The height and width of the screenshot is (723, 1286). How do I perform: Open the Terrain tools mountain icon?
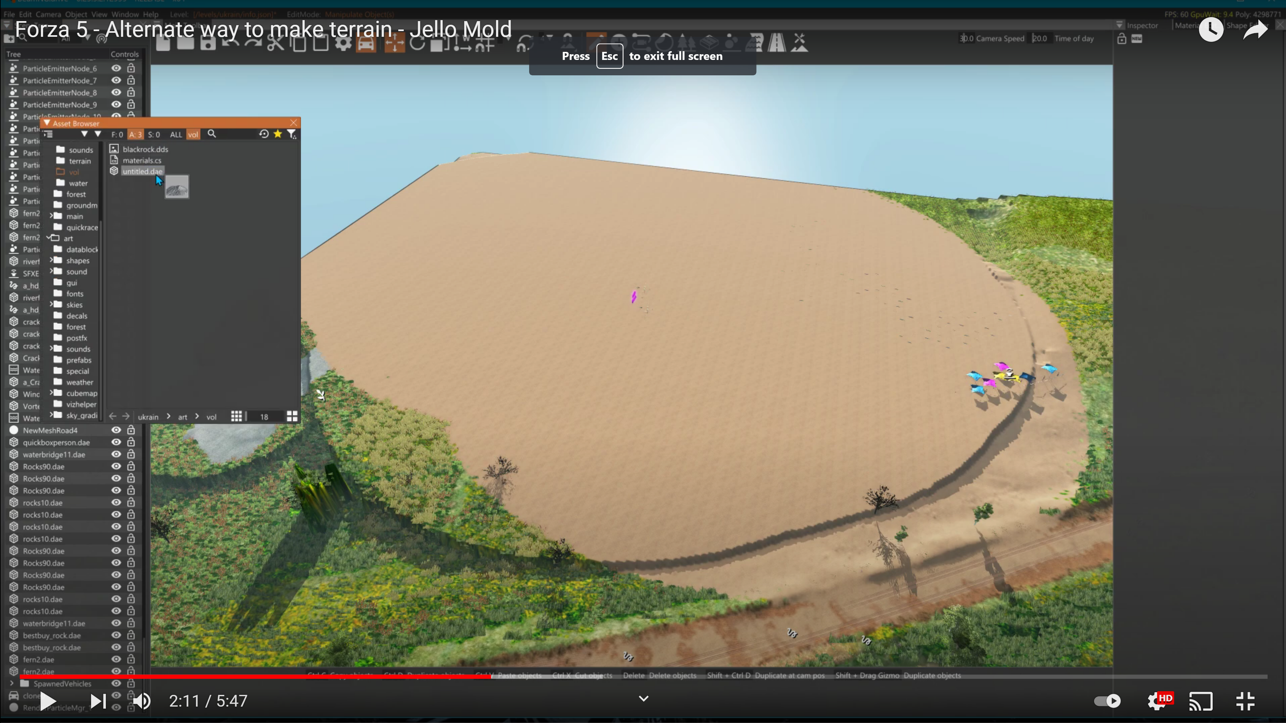pos(800,43)
